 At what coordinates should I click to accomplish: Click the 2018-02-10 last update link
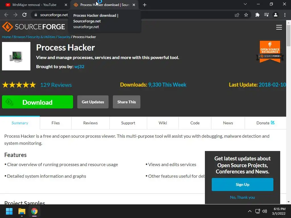click(272, 85)
